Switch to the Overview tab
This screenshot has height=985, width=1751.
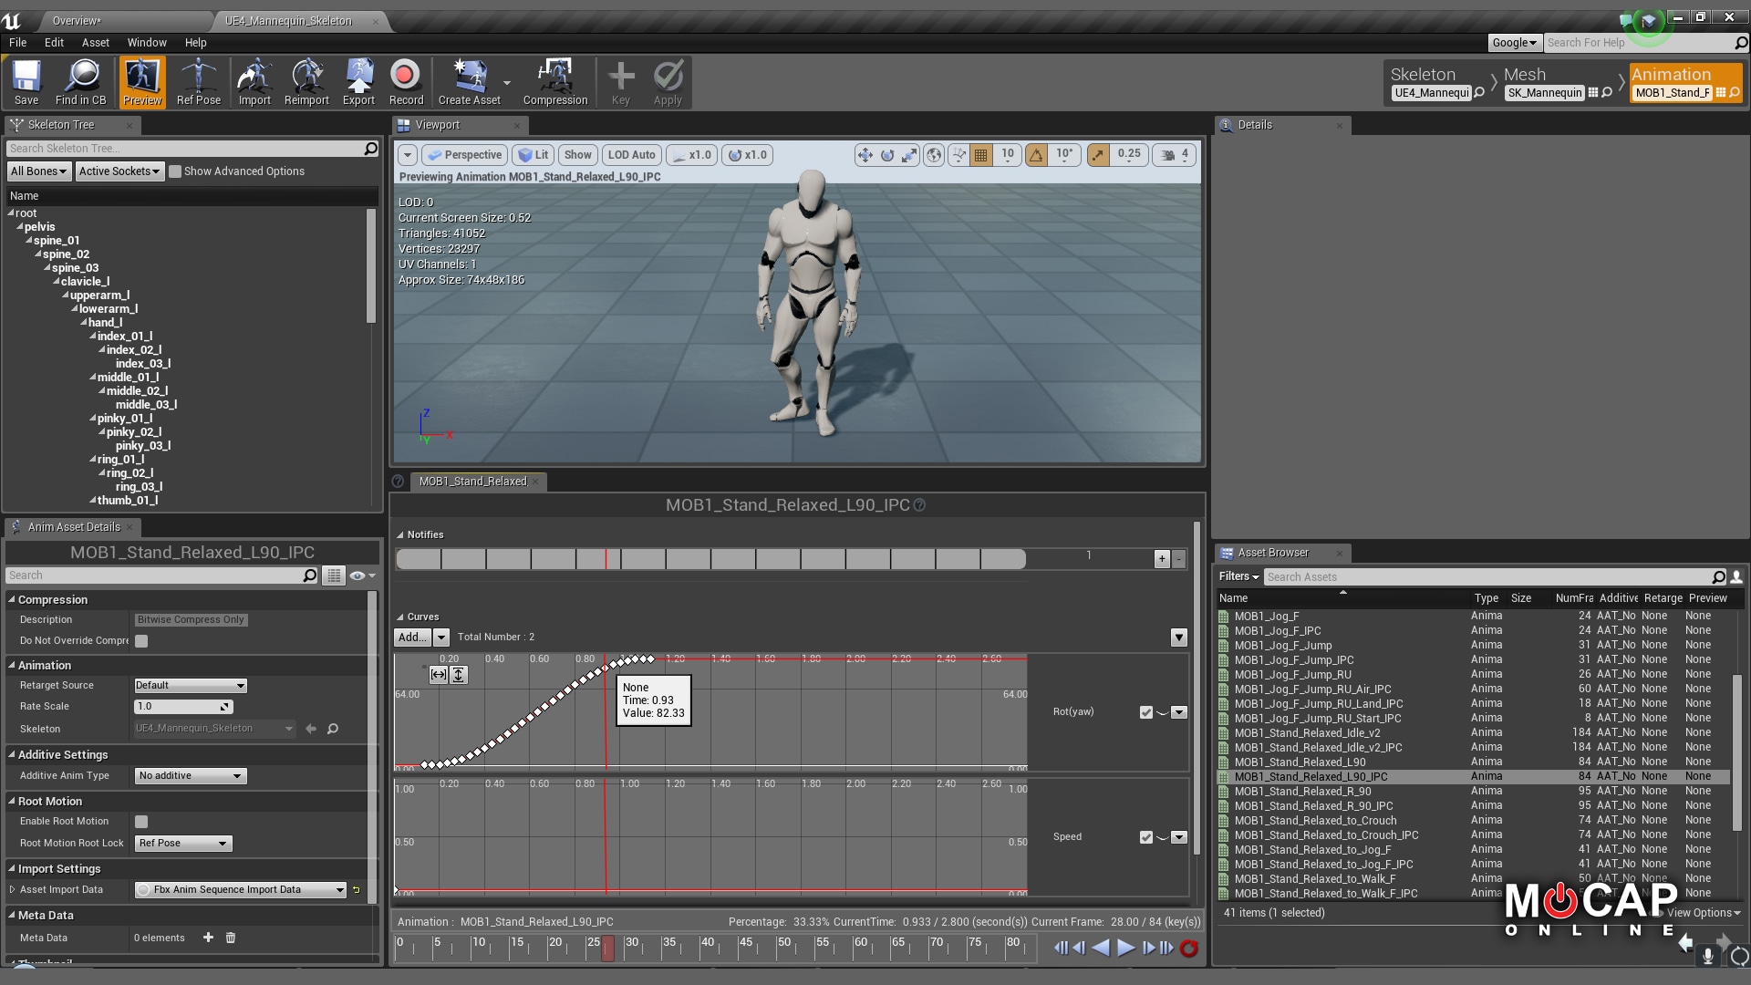coord(77,20)
